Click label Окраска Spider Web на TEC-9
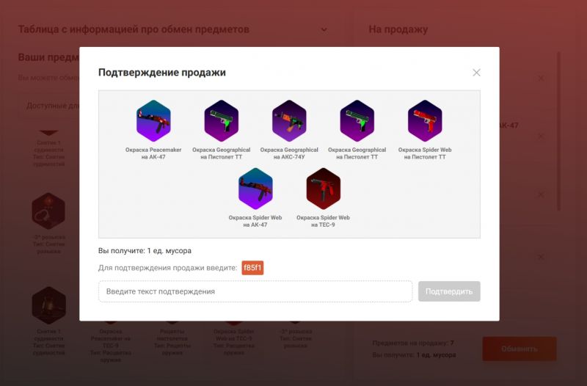 pyautogui.click(x=323, y=221)
